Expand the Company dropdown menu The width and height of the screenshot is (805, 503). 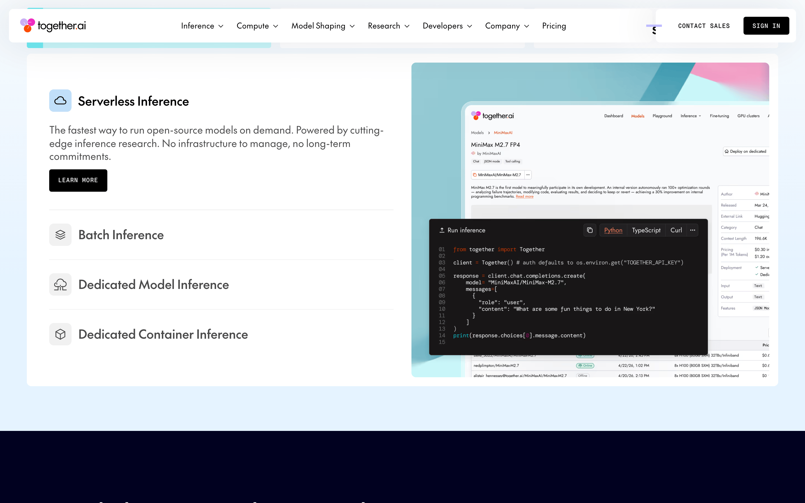click(507, 26)
